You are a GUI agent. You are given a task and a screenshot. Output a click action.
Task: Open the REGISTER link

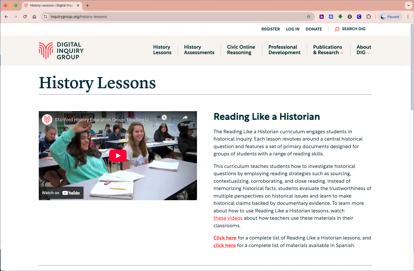271,29
